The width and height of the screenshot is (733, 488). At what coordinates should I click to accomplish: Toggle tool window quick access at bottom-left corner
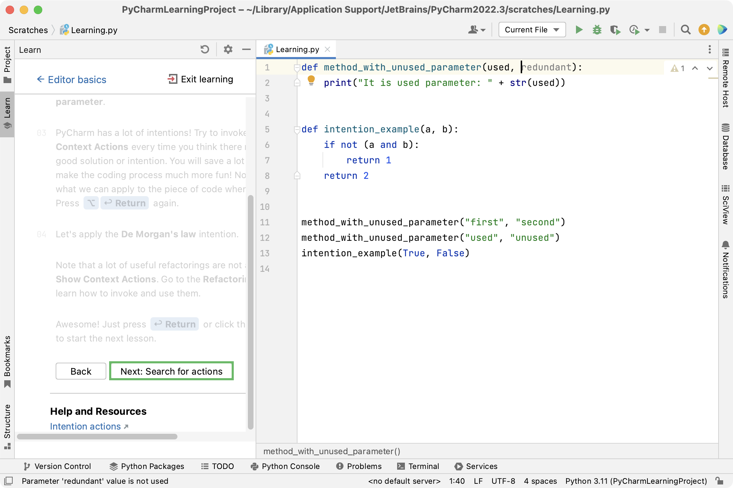coord(8,481)
